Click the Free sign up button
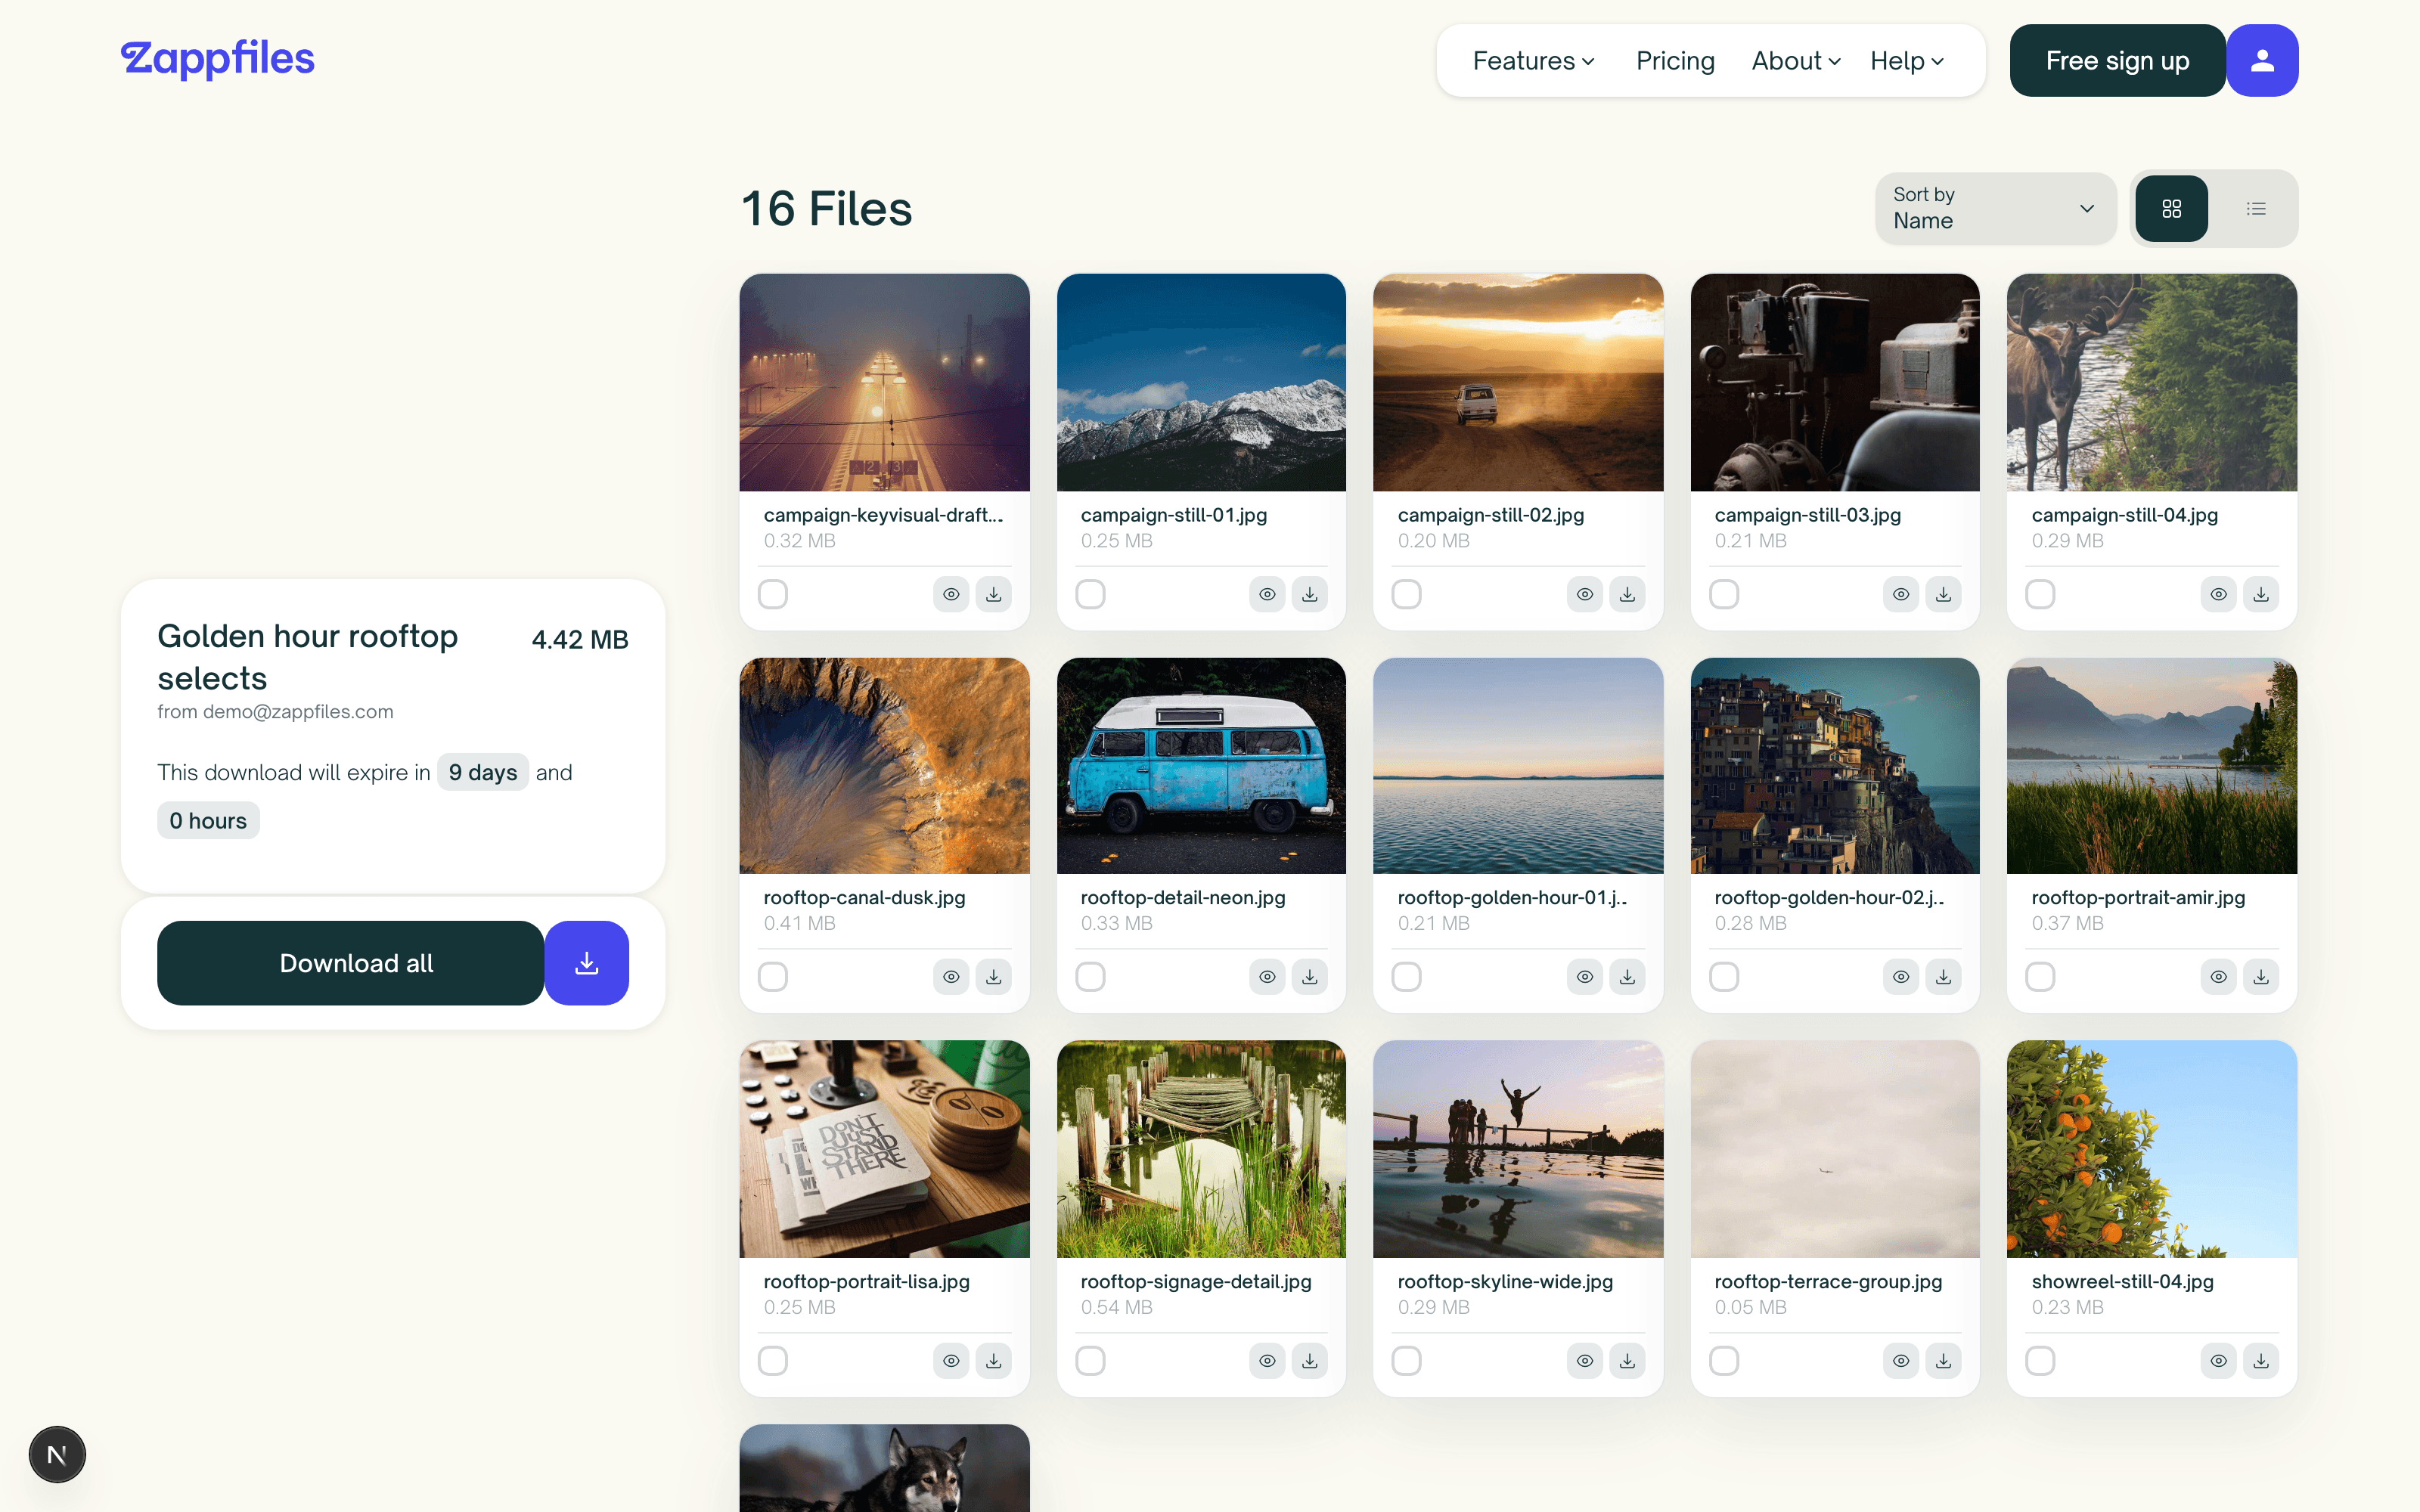The width and height of the screenshot is (2420, 1512). pos(2117,61)
